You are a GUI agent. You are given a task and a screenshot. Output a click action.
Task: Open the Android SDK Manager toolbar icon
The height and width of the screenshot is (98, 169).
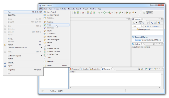(75, 12)
